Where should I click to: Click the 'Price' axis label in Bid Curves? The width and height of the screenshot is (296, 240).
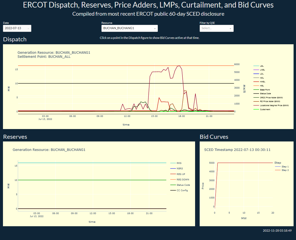point(203,186)
